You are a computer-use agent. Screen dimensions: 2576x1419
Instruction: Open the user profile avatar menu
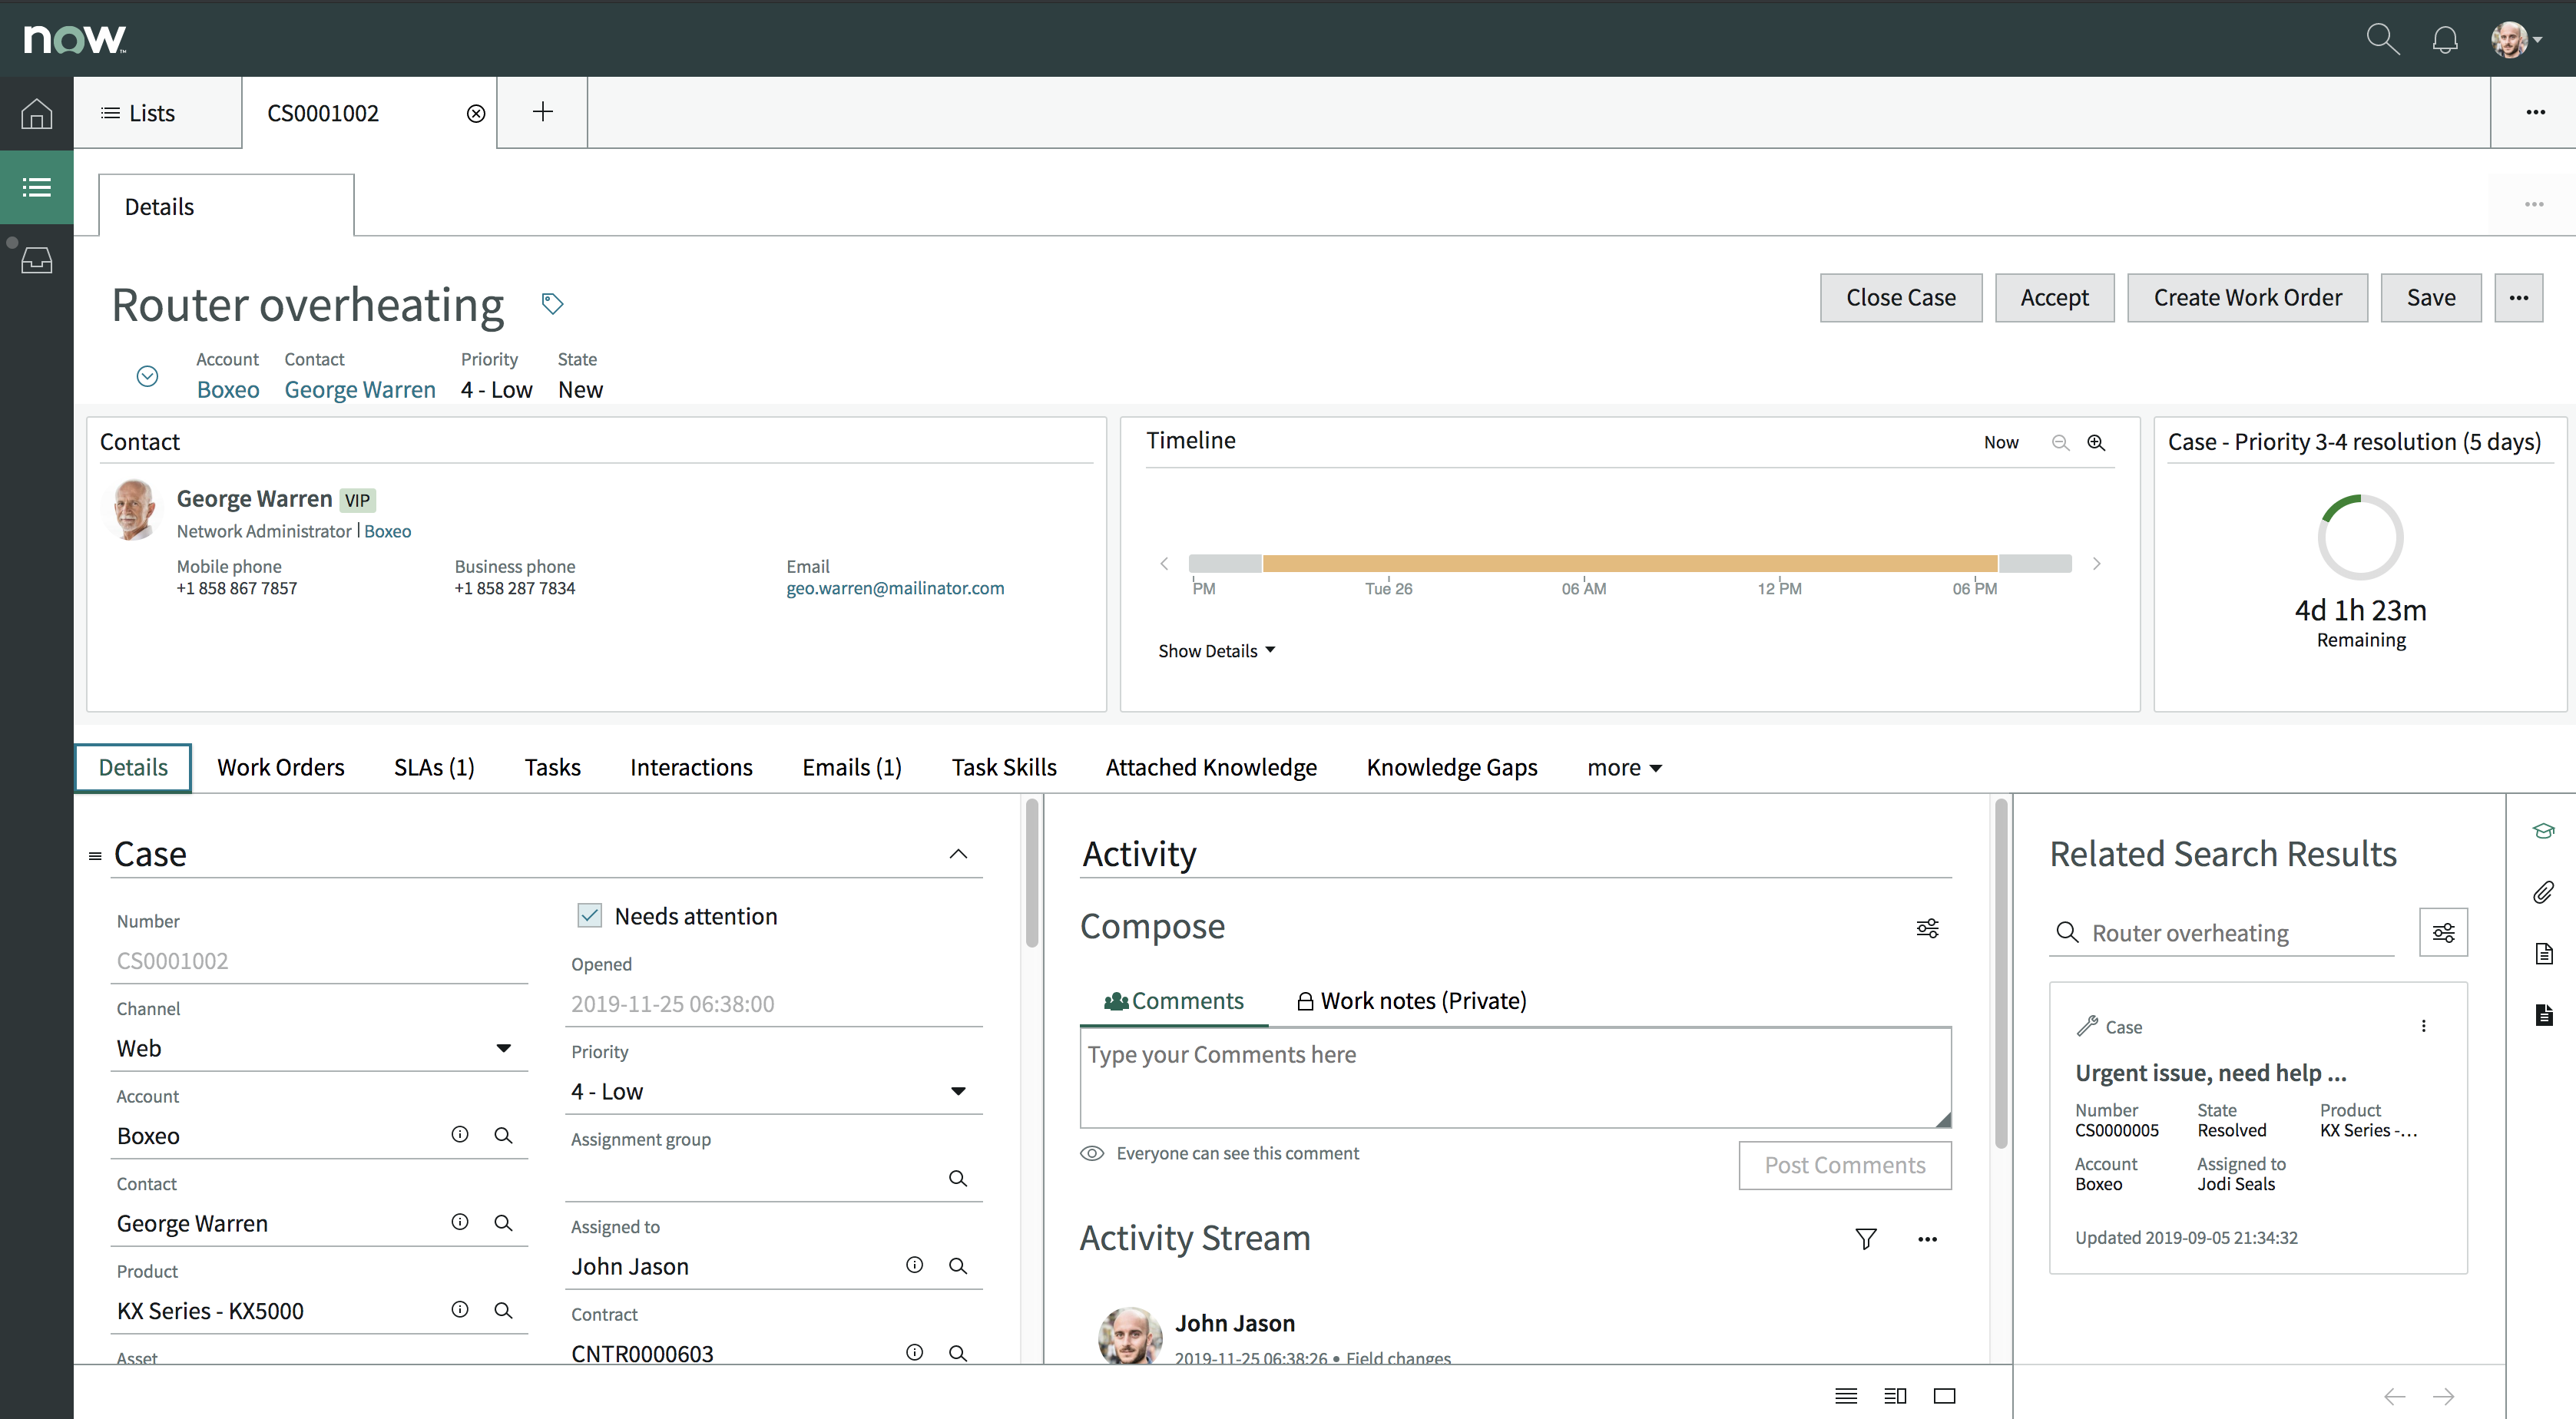[2515, 40]
